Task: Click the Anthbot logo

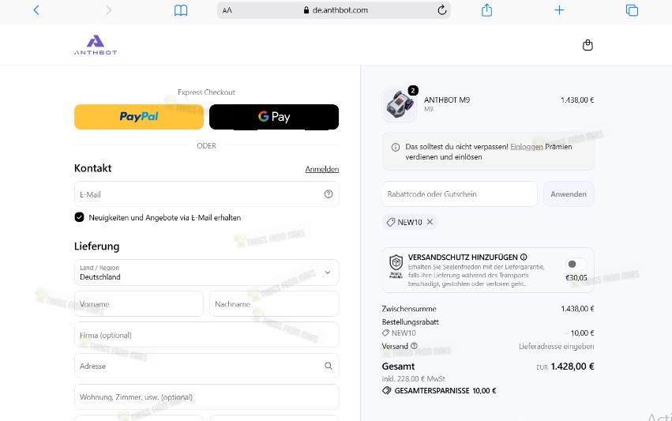Action: (96, 45)
